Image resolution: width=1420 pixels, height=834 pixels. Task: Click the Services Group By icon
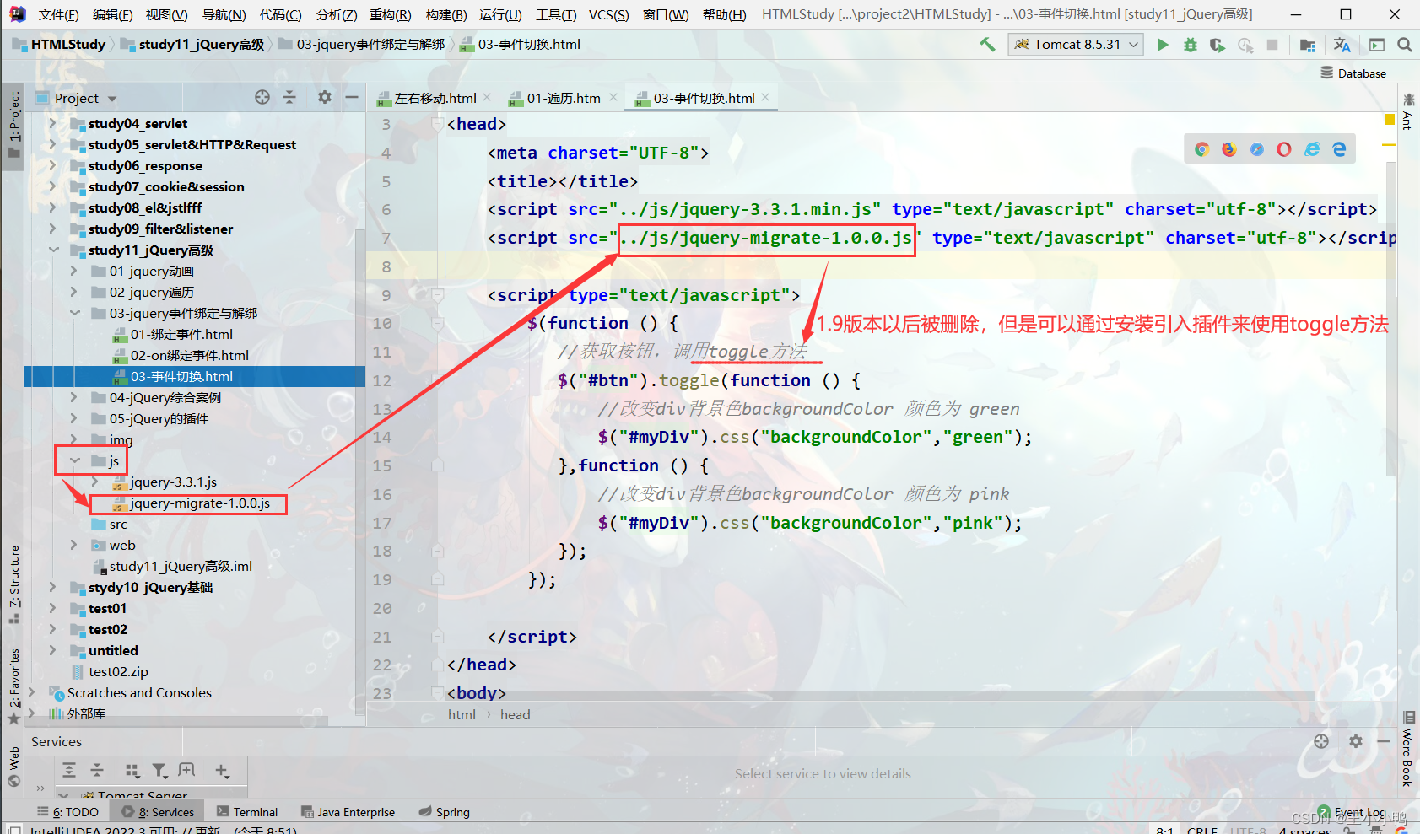click(132, 770)
